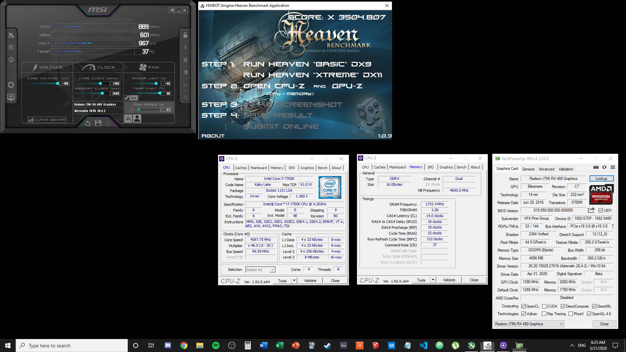The height and width of the screenshot is (352, 626).
Task: Open Visual Studio Code from taskbar
Action: pyautogui.click(x=423, y=345)
